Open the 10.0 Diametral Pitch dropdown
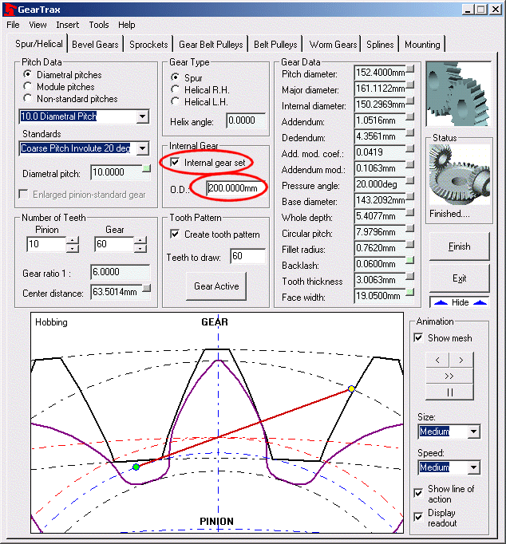Image resolution: width=506 pixels, height=544 pixels. 143,116
